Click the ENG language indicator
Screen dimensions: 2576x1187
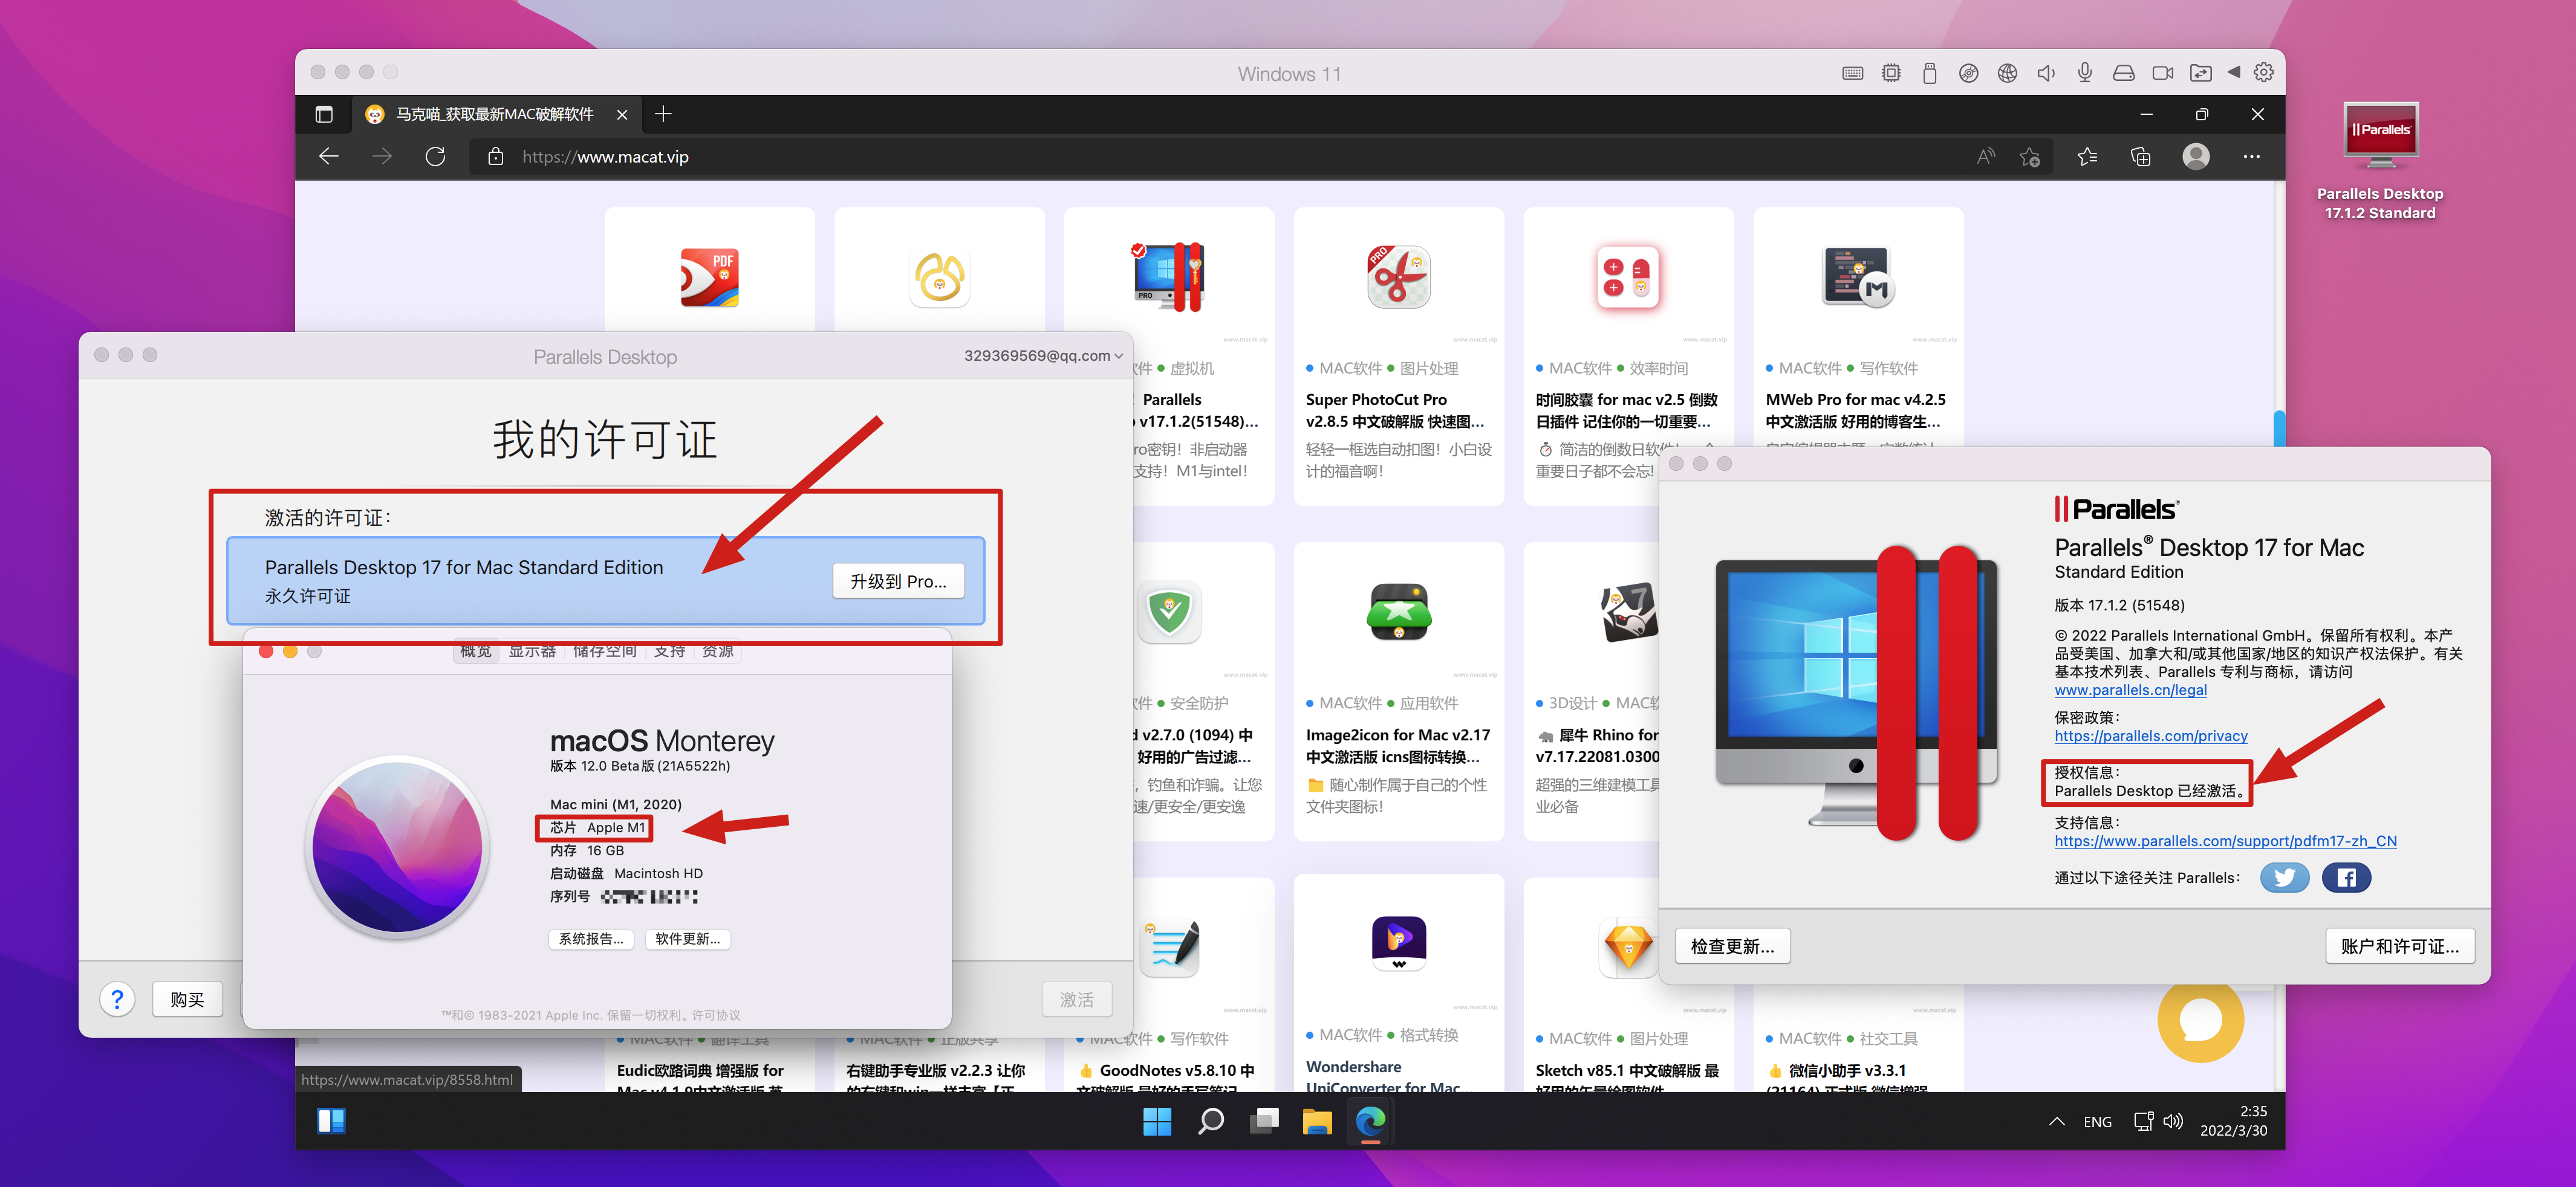pyautogui.click(x=2097, y=1122)
